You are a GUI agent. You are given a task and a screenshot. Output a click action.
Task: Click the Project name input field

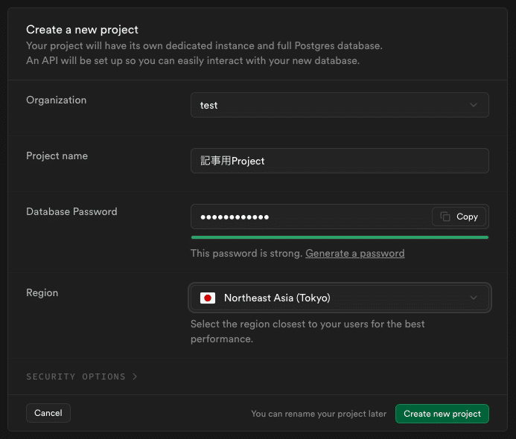point(339,161)
